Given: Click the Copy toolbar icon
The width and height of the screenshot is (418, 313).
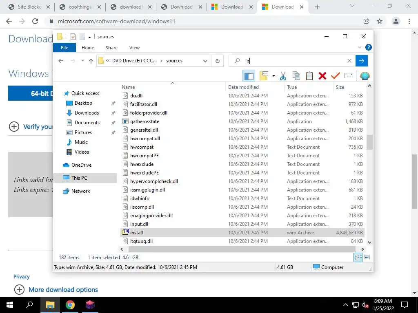Looking at the screenshot, I should (x=296, y=76).
